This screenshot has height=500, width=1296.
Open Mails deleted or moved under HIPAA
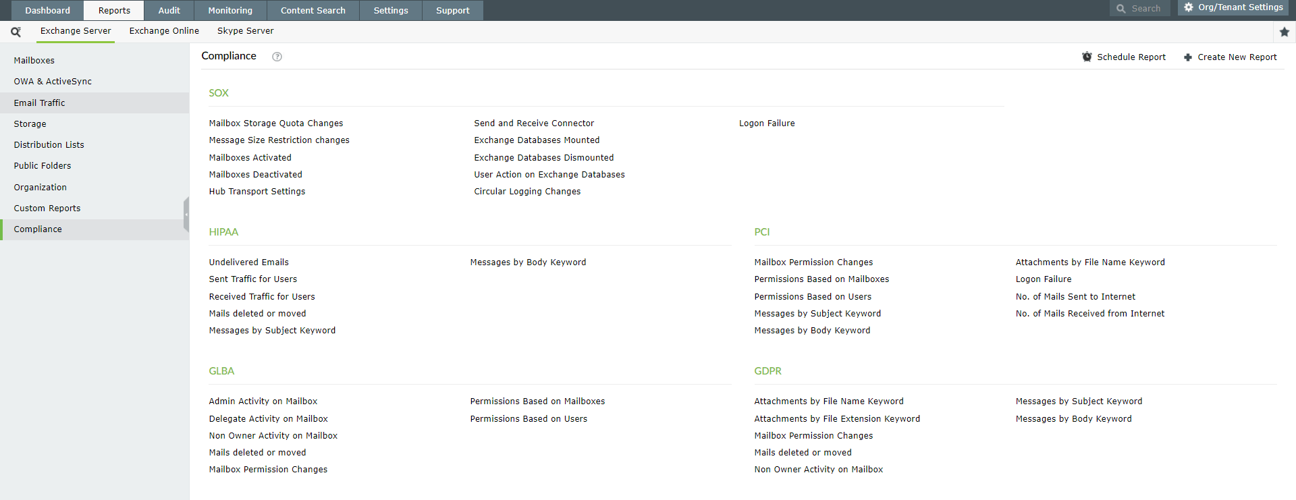(x=258, y=314)
